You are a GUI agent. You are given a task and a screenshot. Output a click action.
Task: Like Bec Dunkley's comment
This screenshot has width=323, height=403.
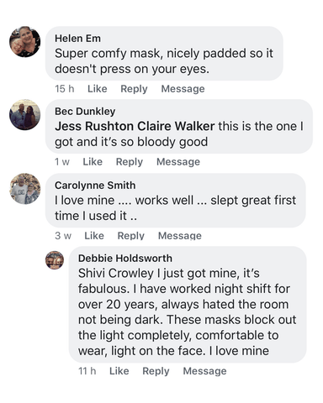(x=93, y=162)
